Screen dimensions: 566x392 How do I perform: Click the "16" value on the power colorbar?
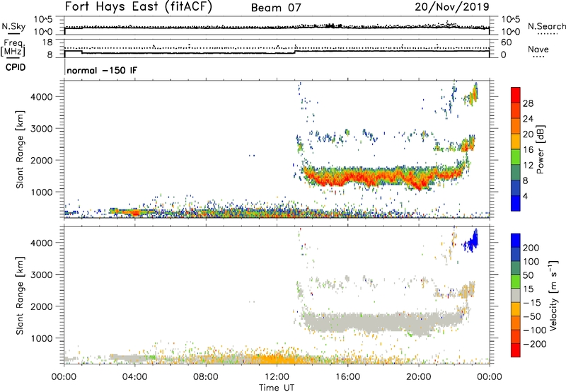(528, 150)
